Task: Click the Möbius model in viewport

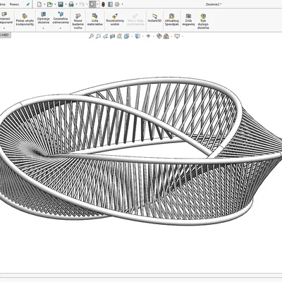Action: click(141, 150)
